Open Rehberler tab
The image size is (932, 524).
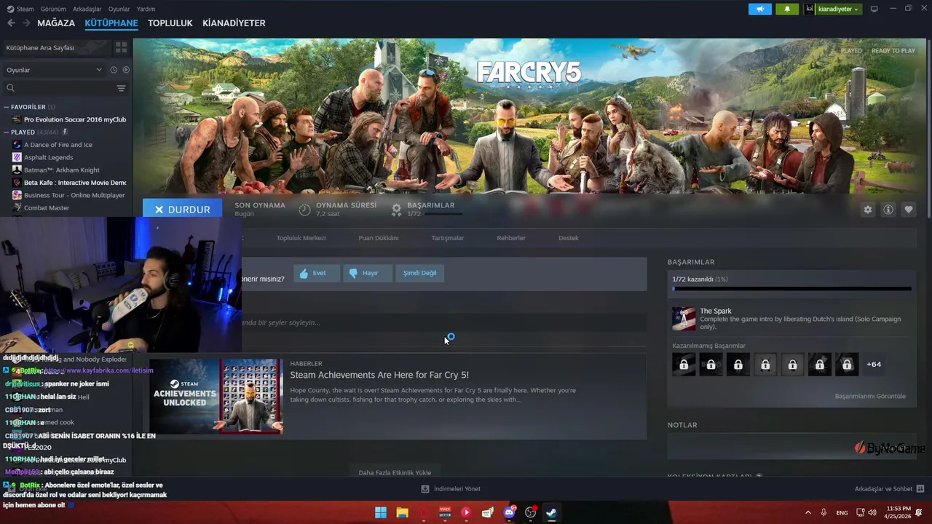pyautogui.click(x=511, y=238)
